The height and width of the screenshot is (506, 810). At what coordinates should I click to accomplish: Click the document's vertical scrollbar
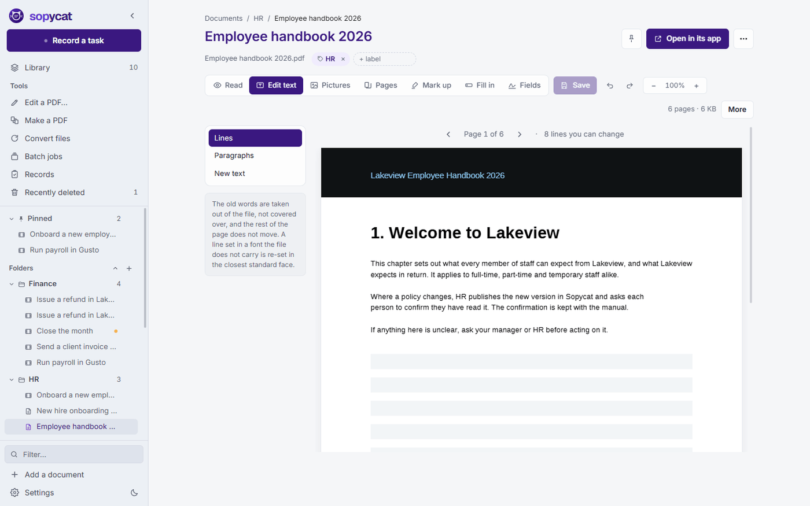751,215
